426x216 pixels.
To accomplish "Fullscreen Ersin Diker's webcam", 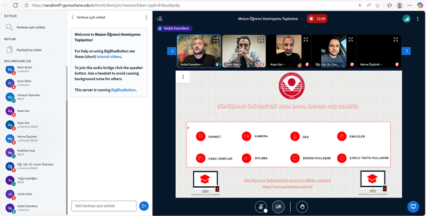I will pyautogui.click(x=261, y=39).
